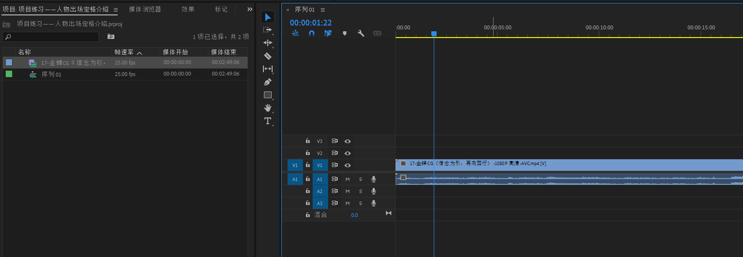Switch to the 效果 tab
The image size is (743, 257).
(x=188, y=9)
